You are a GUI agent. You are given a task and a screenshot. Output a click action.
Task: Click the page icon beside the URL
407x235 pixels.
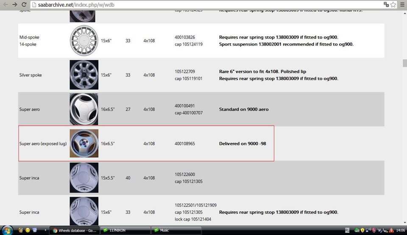[34, 5]
